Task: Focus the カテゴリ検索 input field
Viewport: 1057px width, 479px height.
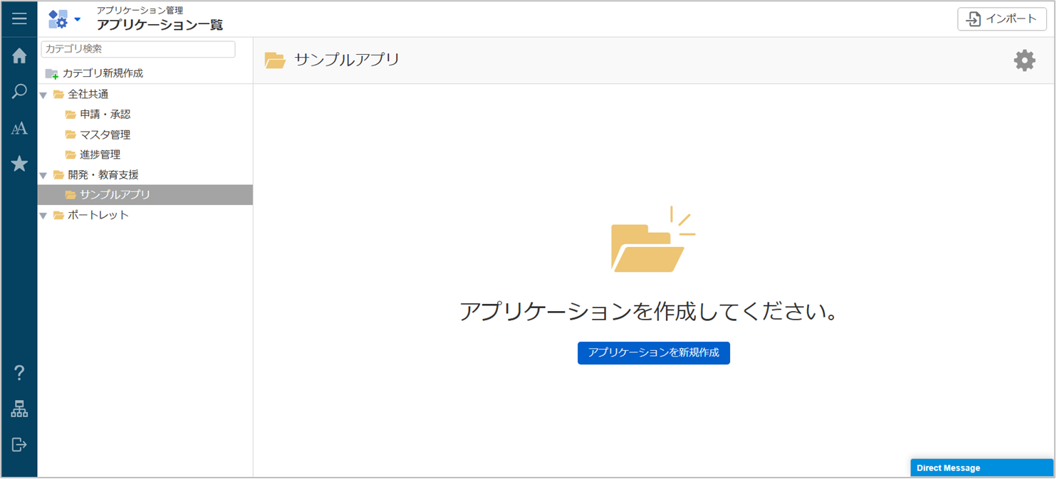Action: (138, 49)
